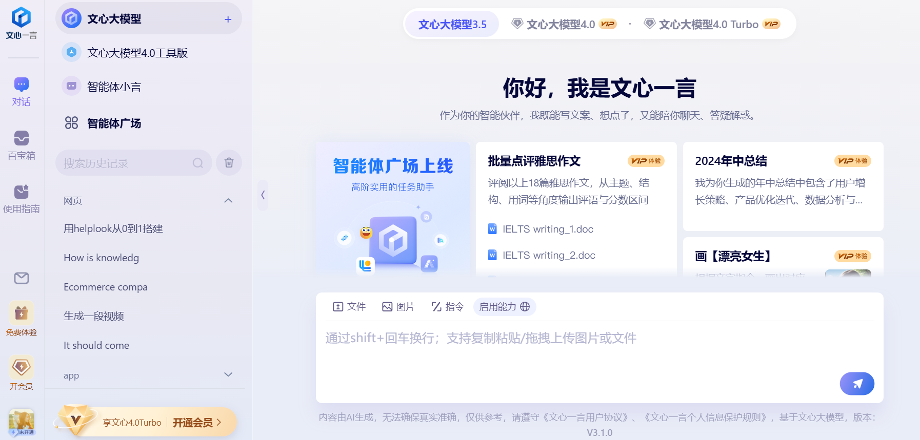The image size is (920, 440).
Task: Open IELTS writing_2.doc Word file icon
Action: 492,255
